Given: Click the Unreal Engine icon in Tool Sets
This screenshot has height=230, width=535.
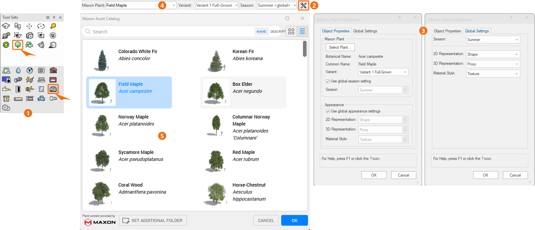Looking at the screenshot, I should tap(53, 35).
